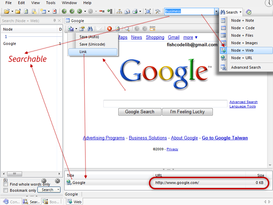Screen dimensions: 273x205
Task: Open the Tools menu
Action: point(51,3)
